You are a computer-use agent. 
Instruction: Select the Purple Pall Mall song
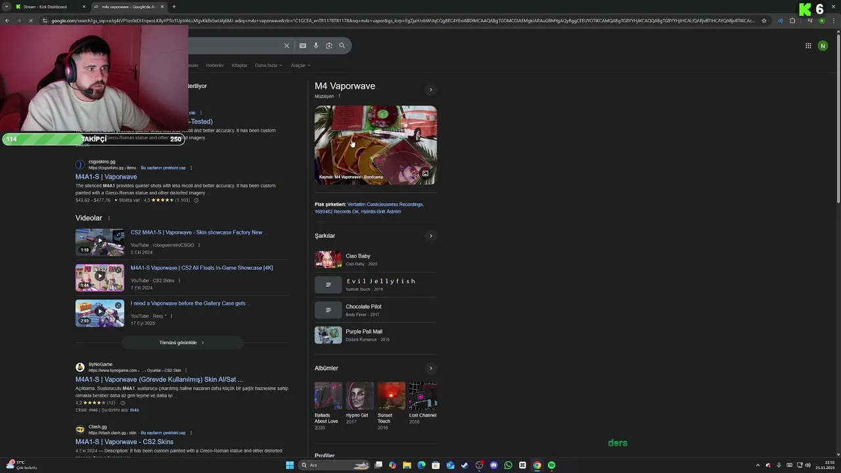tap(375, 335)
